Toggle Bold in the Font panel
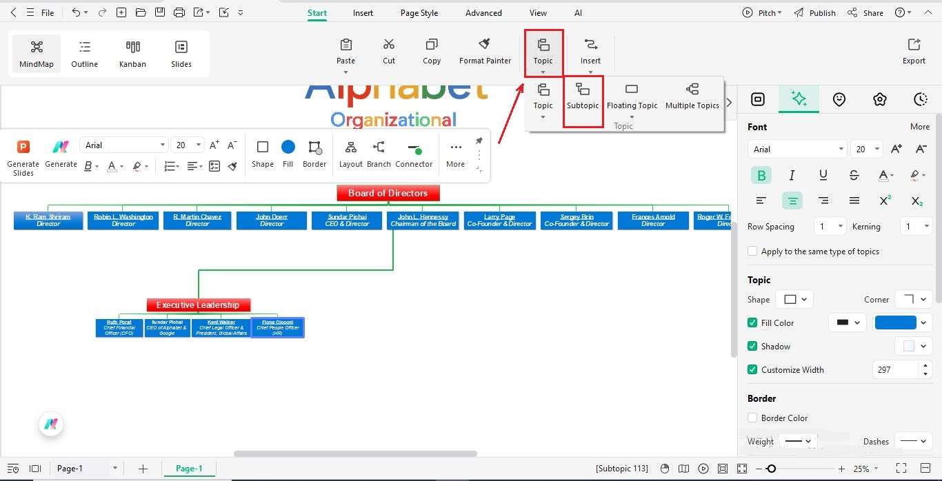Screen dimensions: 942x481 tap(761, 176)
